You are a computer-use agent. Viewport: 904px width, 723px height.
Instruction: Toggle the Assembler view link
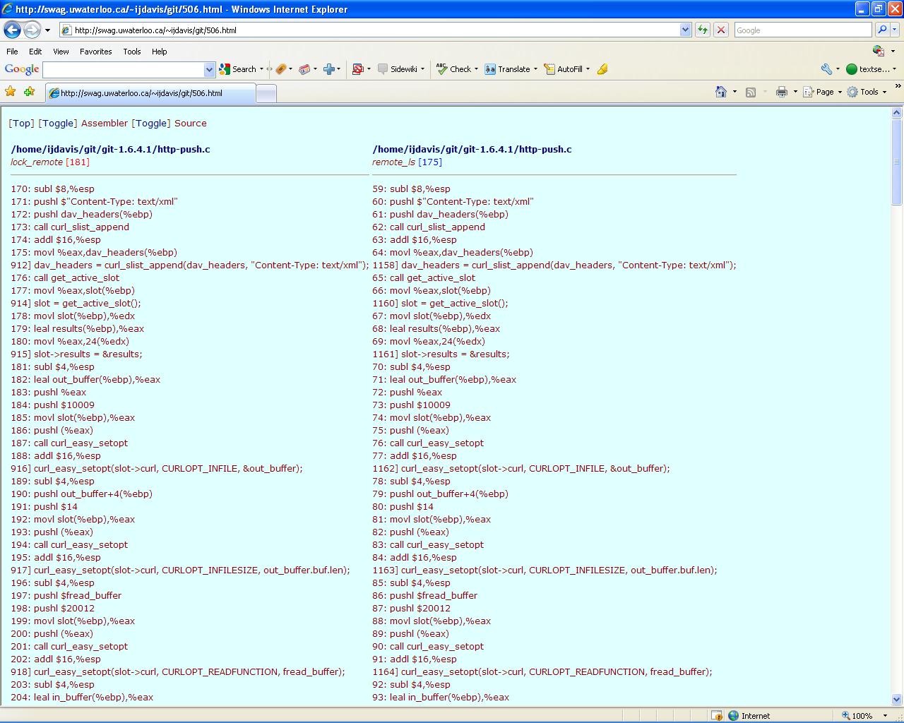coord(57,123)
